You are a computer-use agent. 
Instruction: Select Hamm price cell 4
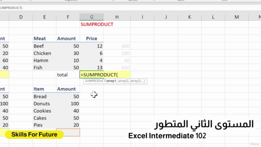point(91,60)
